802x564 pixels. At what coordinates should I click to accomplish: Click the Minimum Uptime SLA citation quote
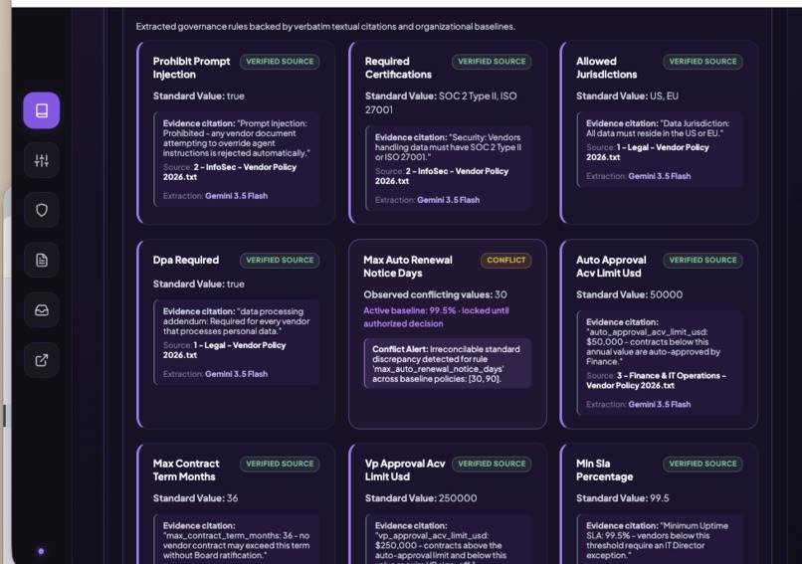658,540
